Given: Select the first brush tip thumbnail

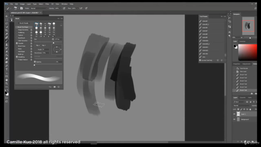Looking at the screenshot, I should pos(36,24).
